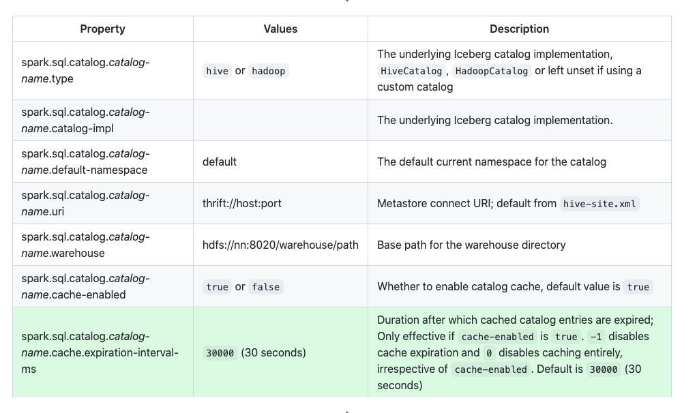The height and width of the screenshot is (413, 697).
Task: Click the Description column header
Action: (x=519, y=29)
